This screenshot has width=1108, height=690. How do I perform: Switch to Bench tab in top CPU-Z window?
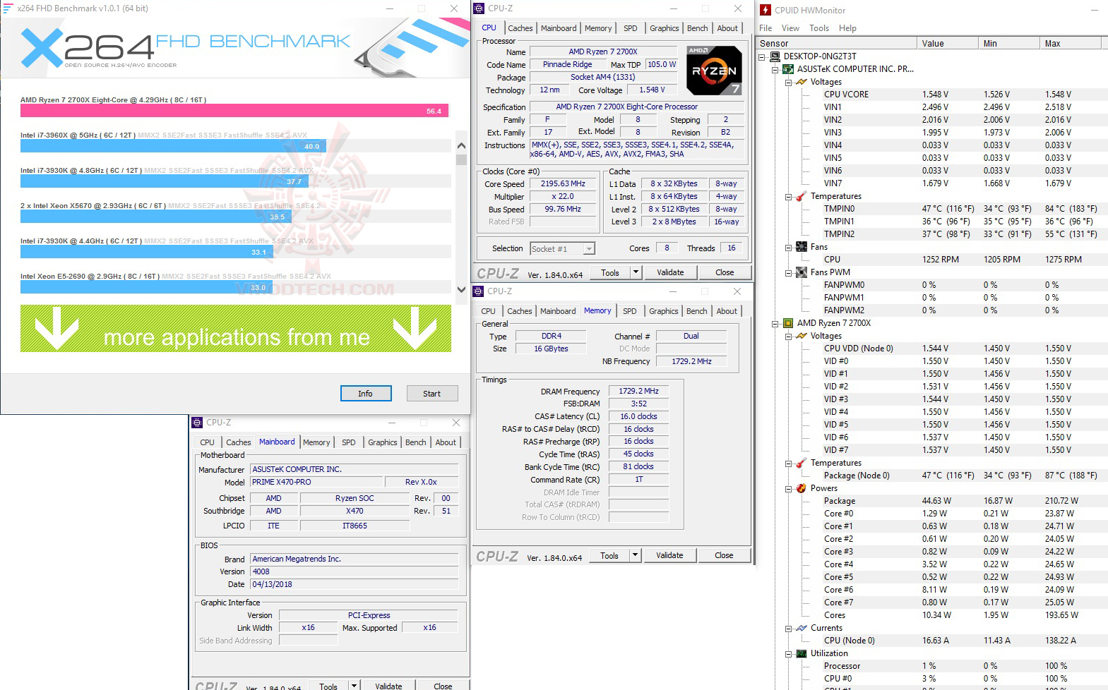click(x=698, y=28)
